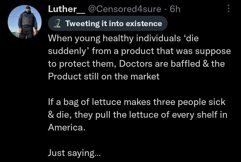Screen dimensions: 241x162
Task: Click the closing text 'Just saying…'
Action: tap(74, 153)
